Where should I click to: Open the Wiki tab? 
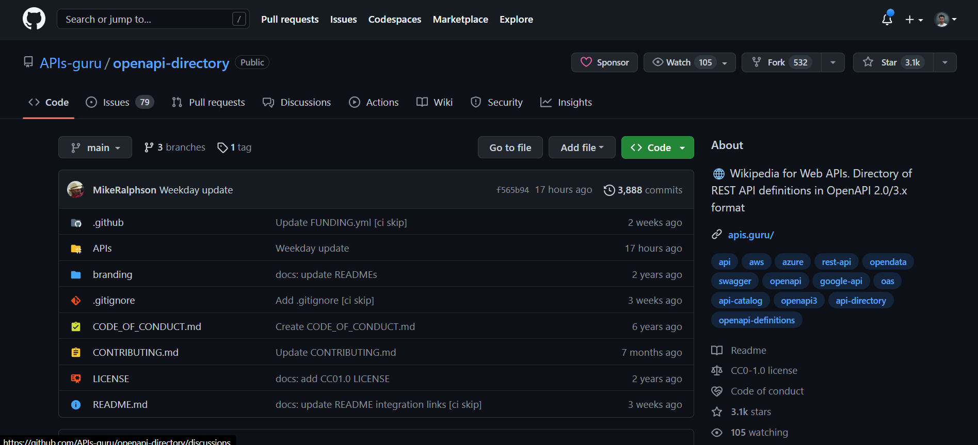pos(435,103)
